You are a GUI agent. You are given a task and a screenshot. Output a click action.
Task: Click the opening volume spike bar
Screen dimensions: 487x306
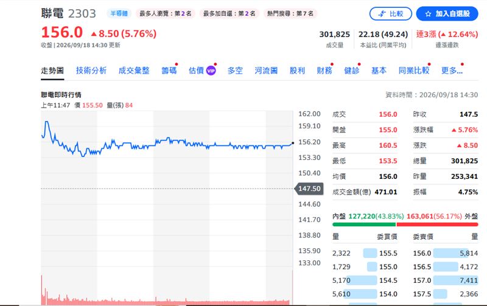(x=41, y=290)
